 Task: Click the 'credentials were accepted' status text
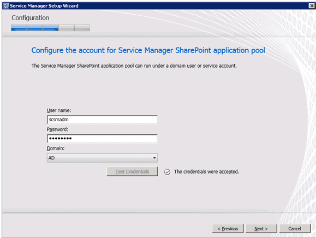pos(206,172)
